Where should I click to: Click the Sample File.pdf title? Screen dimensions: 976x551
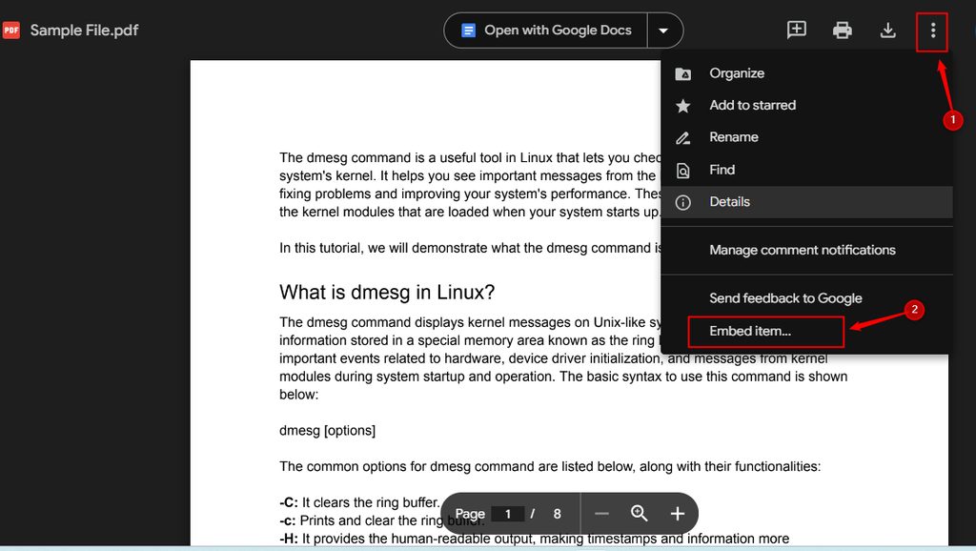pyautogui.click(x=84, y=30)
